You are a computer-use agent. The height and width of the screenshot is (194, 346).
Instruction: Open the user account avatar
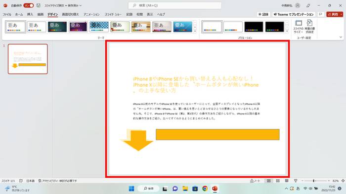coord(298,5)
